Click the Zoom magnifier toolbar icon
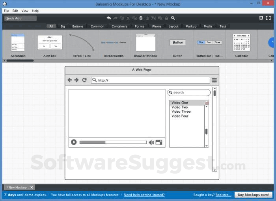Viewport: 276px width, 201px height. [173, 18]
